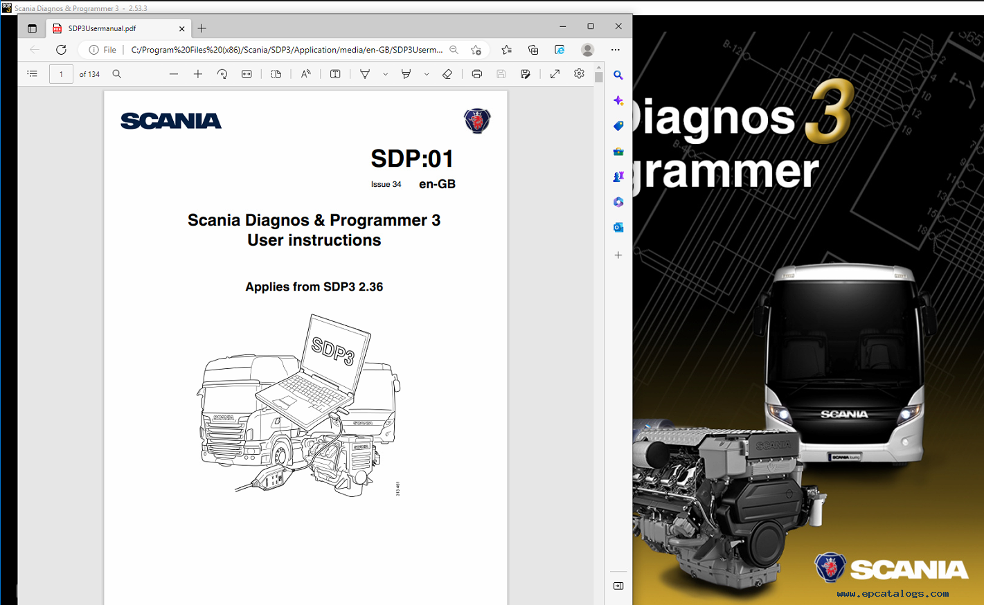Add app to sidebar with plus

(x=618, y=255)
